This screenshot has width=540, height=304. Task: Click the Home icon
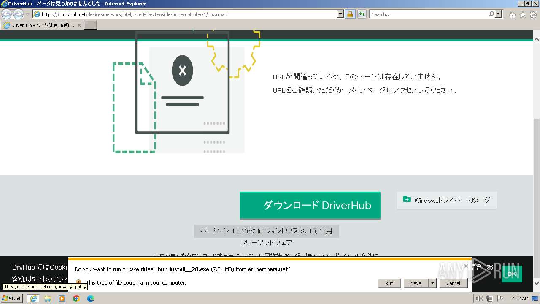point(512,15)
